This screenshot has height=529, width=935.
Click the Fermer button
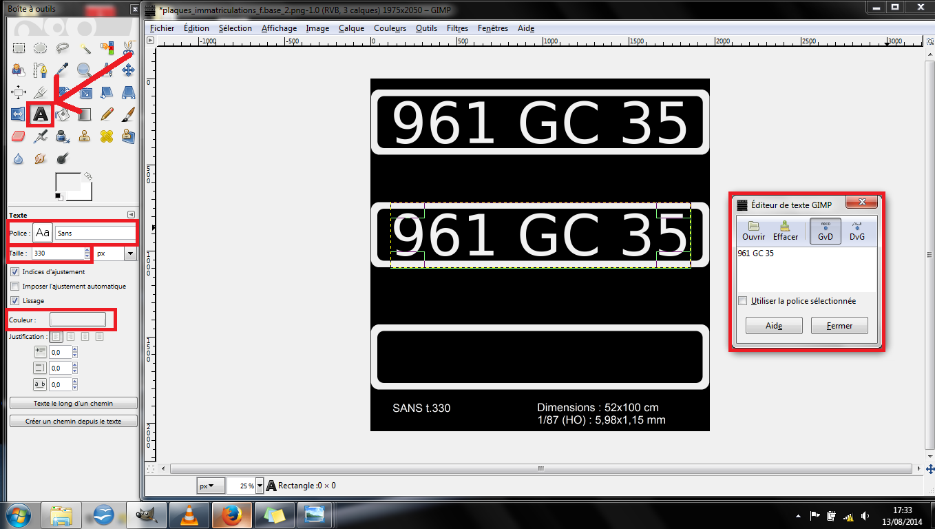[x=839, y=326]
